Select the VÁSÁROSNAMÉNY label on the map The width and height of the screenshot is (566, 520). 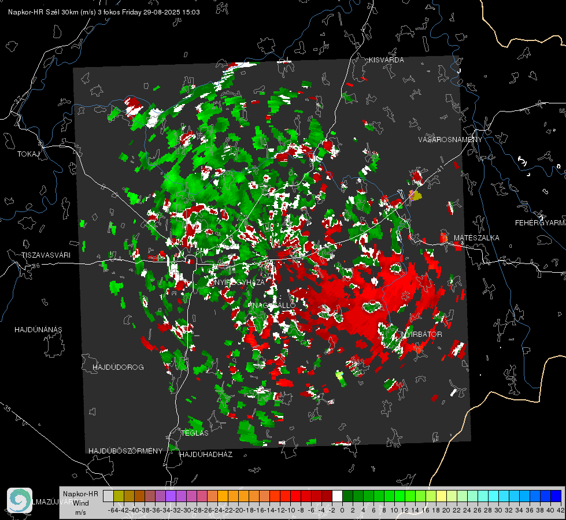[x=450, y=140]
